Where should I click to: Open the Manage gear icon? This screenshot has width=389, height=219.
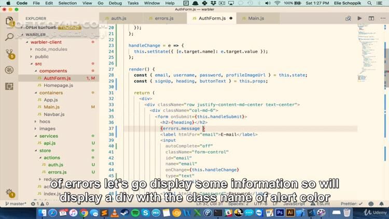9,191
